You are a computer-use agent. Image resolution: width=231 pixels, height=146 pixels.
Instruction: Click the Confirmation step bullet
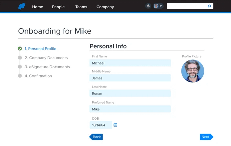20,76
